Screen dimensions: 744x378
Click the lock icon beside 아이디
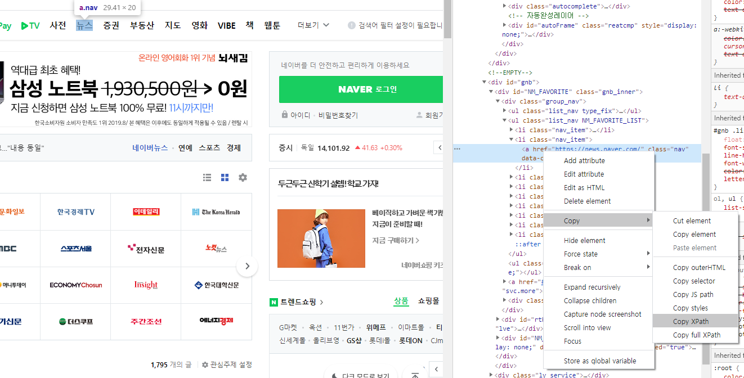point(285,115)
